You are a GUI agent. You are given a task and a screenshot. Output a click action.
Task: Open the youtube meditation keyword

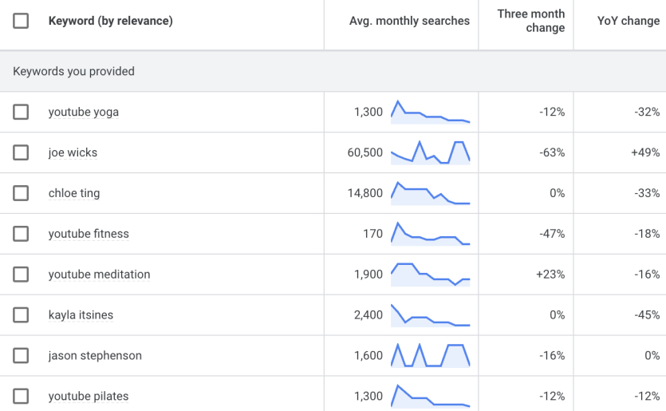100,275
